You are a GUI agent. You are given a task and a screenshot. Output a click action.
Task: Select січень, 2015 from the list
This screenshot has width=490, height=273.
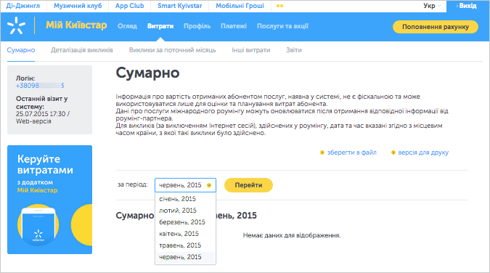(x=185, y=199)
